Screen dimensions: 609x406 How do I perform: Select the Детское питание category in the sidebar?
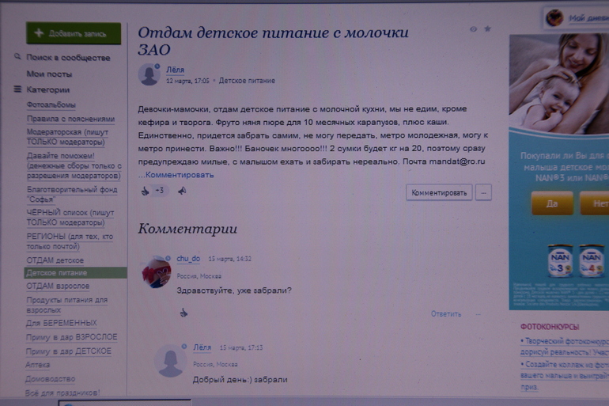[x=56, y=272]
